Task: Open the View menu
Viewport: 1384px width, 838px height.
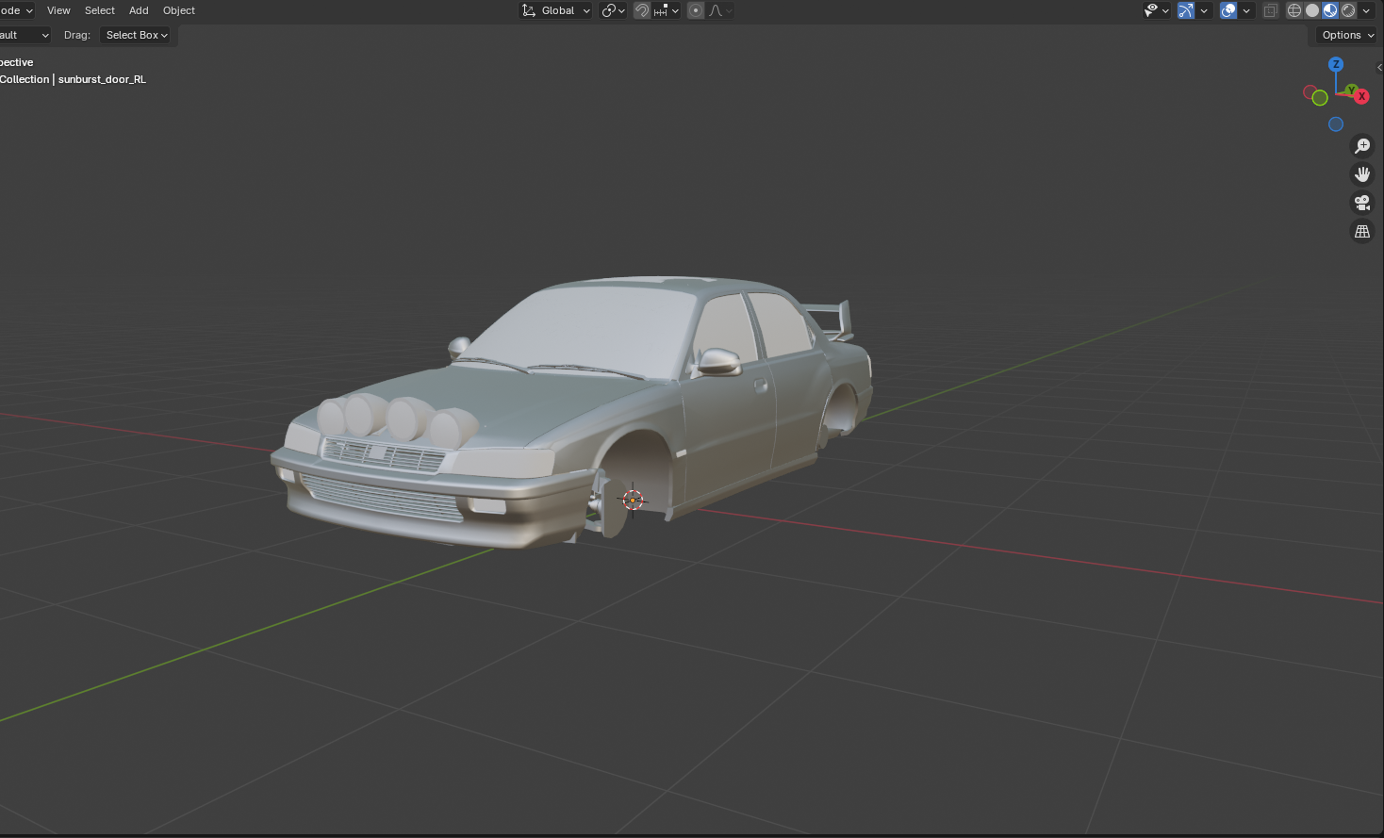Action: [58, 10]
